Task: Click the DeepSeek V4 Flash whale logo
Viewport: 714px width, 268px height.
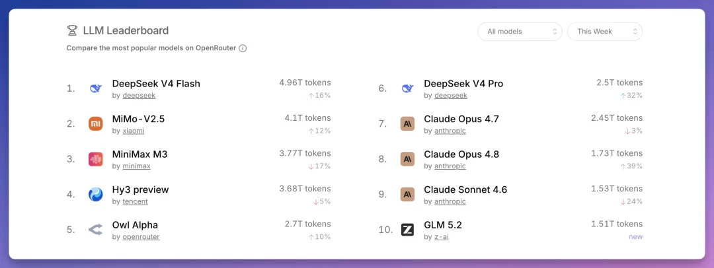Action: 96,88
